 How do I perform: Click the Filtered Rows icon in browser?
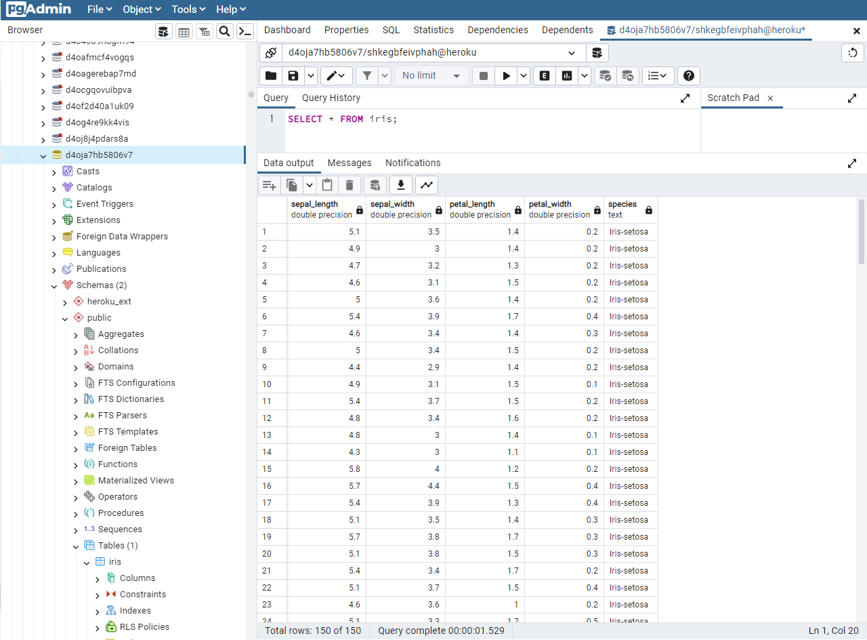click(x=204, y=31)
